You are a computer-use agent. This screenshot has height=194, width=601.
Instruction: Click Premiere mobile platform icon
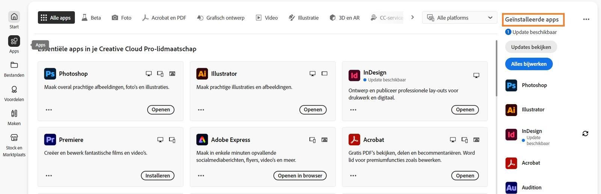click(172, 140)
